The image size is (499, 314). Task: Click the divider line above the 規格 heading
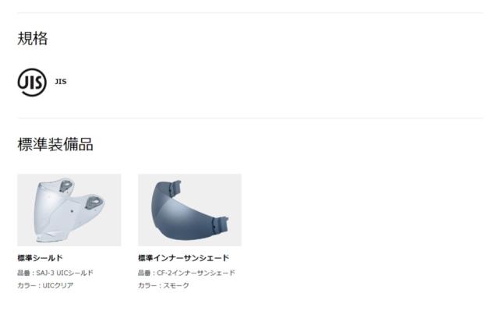click(x=250, y=13)
